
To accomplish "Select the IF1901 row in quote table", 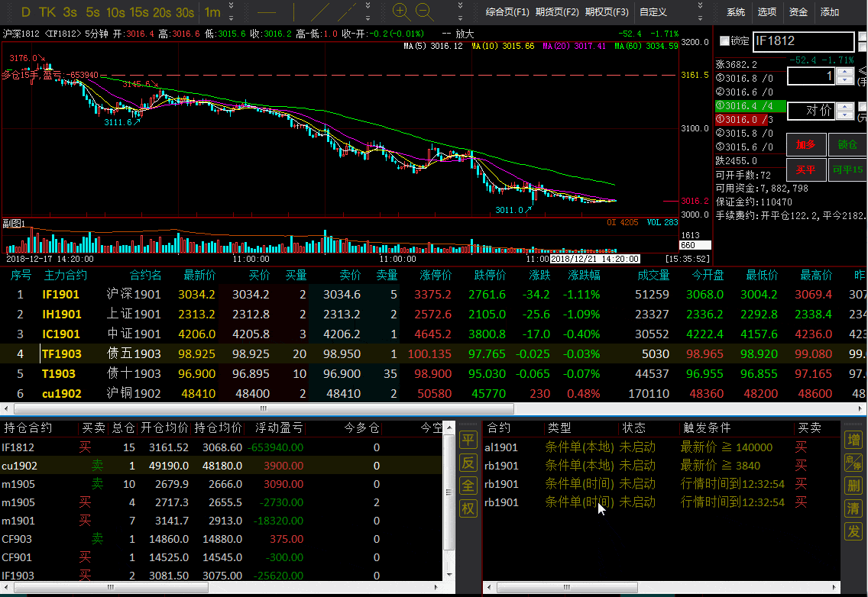I will pyautogui.click(x=433, y=295).
